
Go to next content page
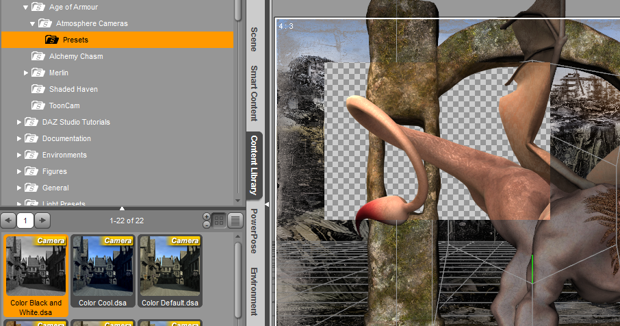(x=42, y=221)
